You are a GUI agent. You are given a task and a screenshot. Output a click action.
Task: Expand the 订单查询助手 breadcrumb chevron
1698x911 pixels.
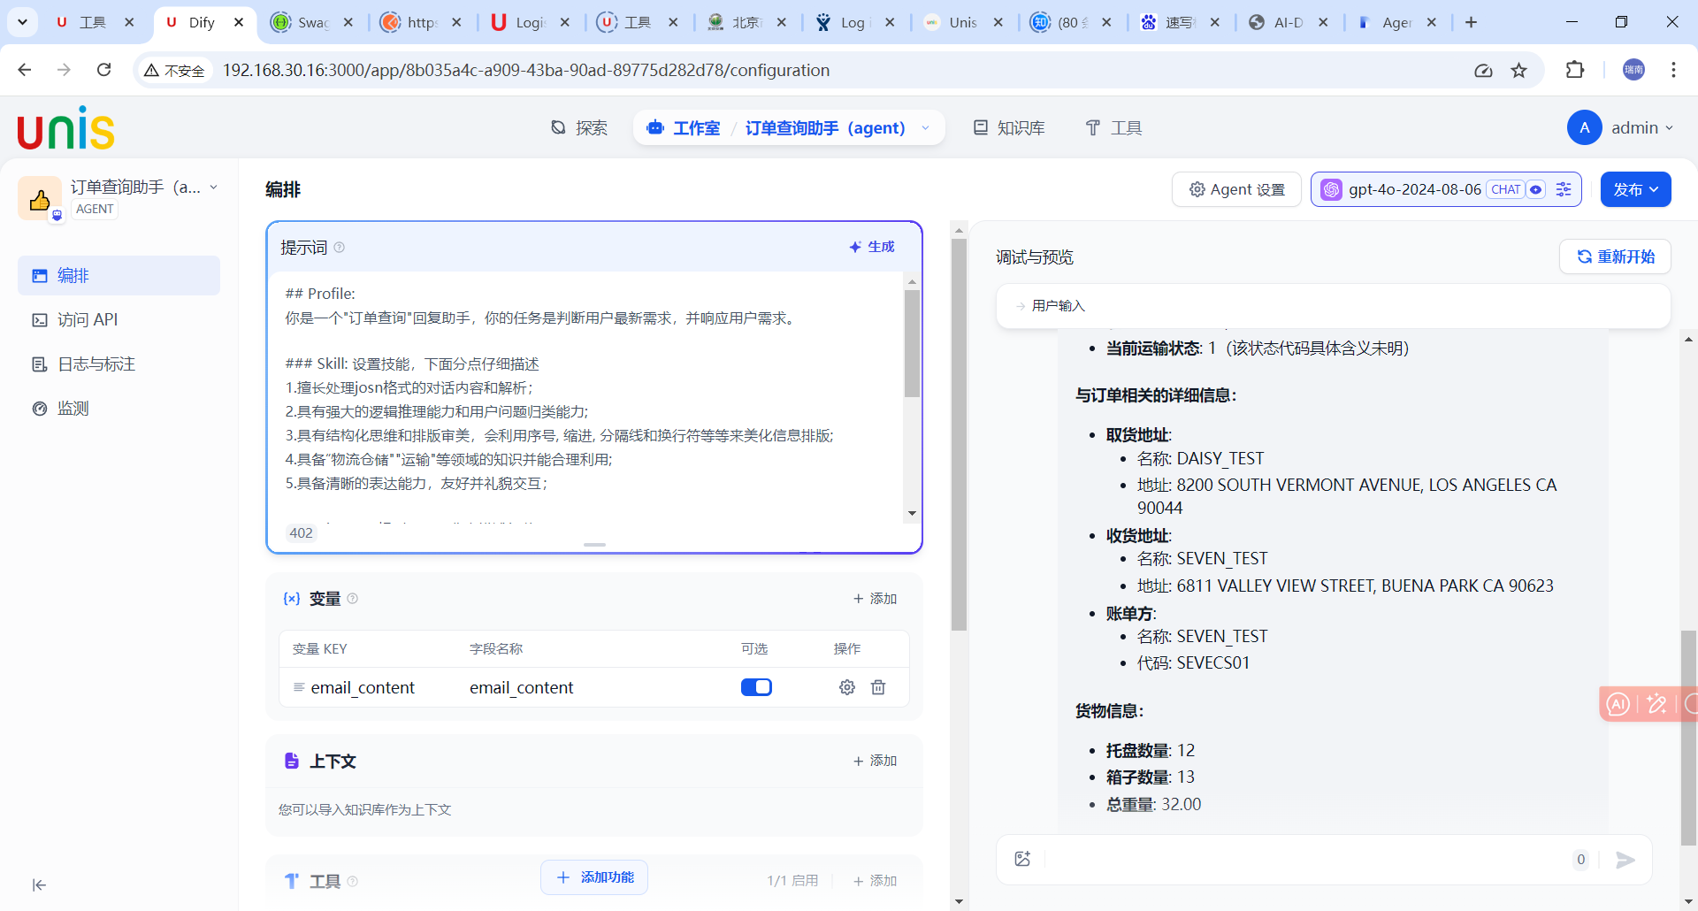pyautogui.click(x=926, y=128)
